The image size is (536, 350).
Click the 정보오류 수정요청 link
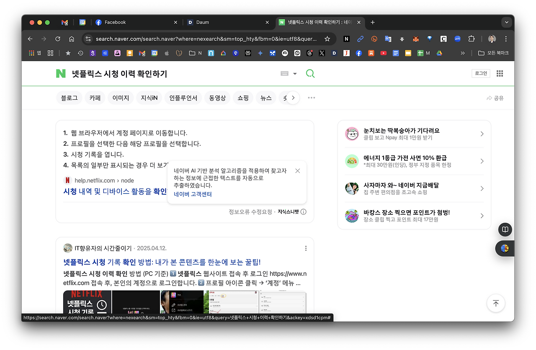point(250,212)
